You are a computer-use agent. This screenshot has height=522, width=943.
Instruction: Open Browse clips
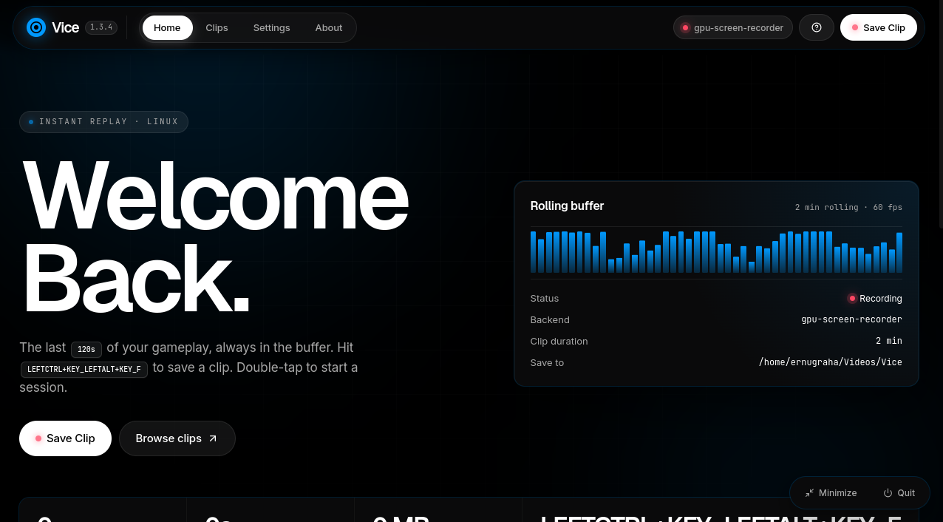tap(177, 438)
